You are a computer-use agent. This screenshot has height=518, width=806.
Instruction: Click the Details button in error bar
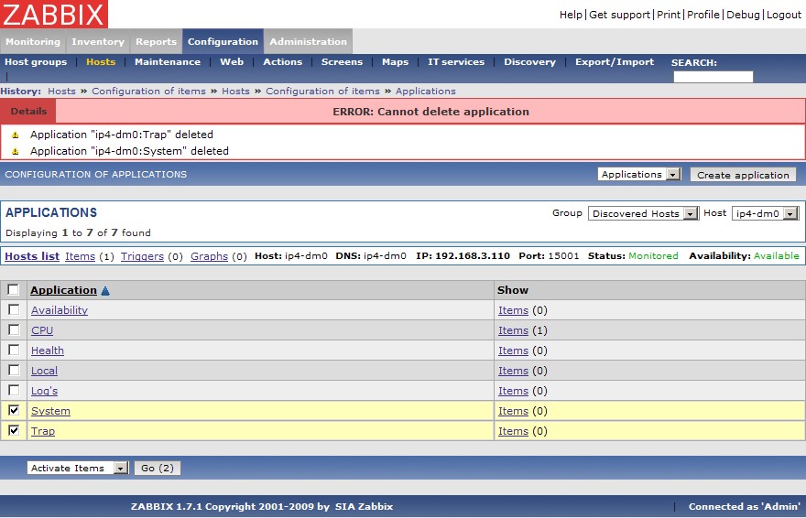click(x=28, y=112)
